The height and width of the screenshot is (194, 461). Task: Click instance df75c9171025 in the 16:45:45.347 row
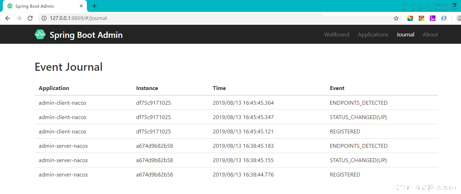tap(153, 117)
